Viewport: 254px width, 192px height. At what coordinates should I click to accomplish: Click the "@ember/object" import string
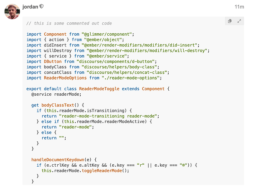[103, 40]
